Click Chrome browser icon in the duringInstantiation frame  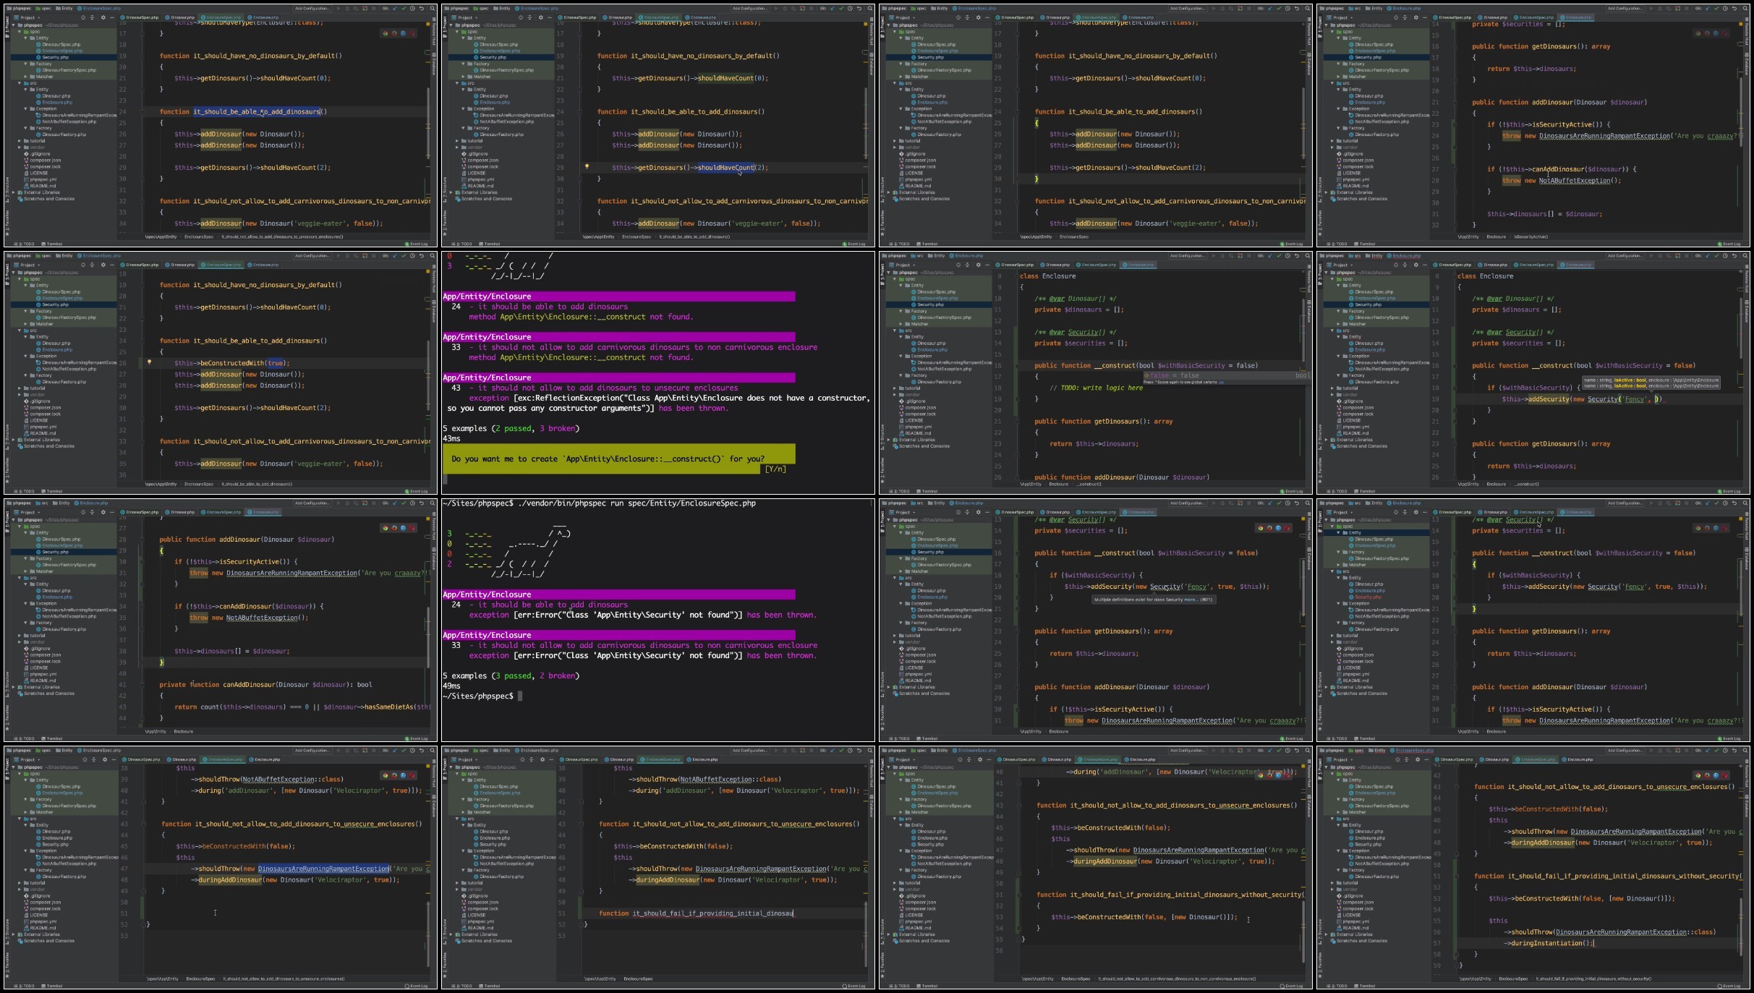point(1698,775)
